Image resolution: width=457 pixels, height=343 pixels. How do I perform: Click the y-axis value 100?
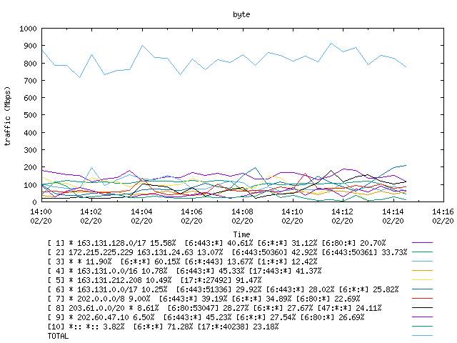pyautogui.click(x=30, y=184)
